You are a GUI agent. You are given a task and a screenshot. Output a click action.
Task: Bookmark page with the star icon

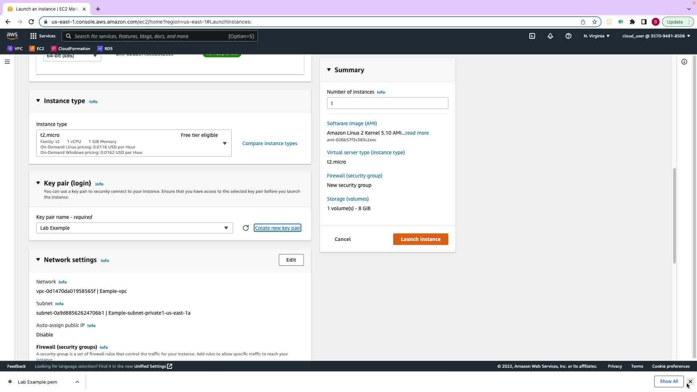[x=595, y=22]
